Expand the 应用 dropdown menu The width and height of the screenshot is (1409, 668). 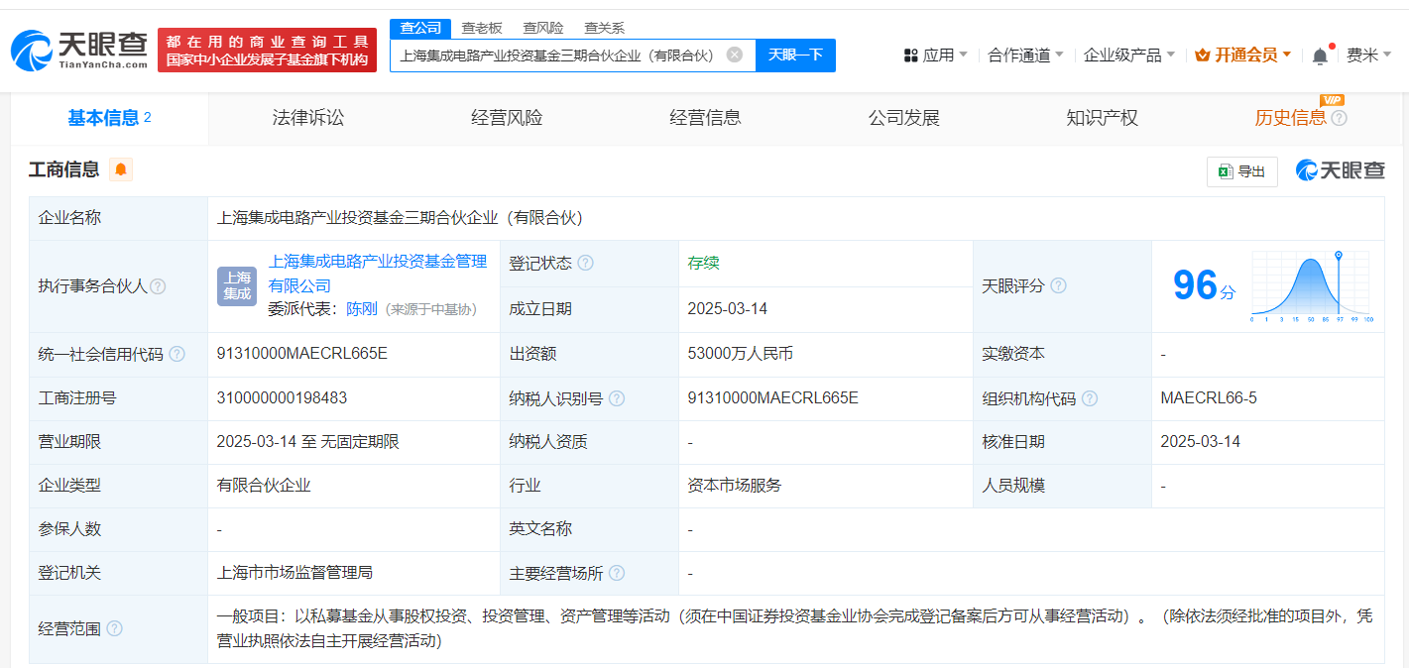[935, 56]
